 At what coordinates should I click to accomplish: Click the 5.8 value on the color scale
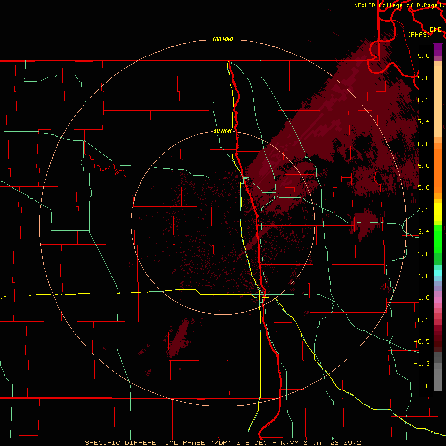click(x=424, y=166)
